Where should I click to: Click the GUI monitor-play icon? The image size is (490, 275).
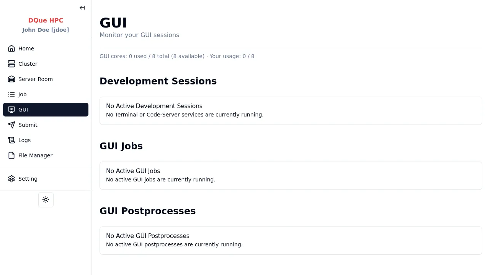tap(11, 110)
